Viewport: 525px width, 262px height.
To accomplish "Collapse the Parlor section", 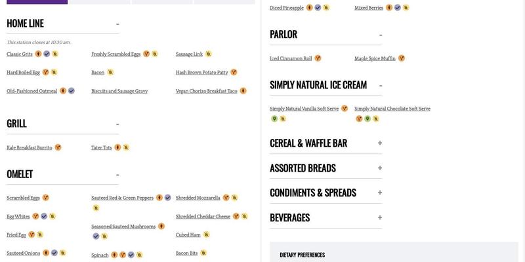I will point(380,35).
